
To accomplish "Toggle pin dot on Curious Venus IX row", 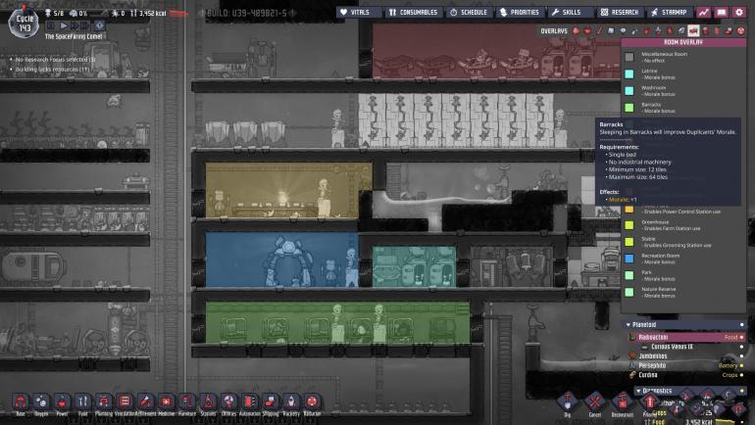I will click(x=741, y=347).
